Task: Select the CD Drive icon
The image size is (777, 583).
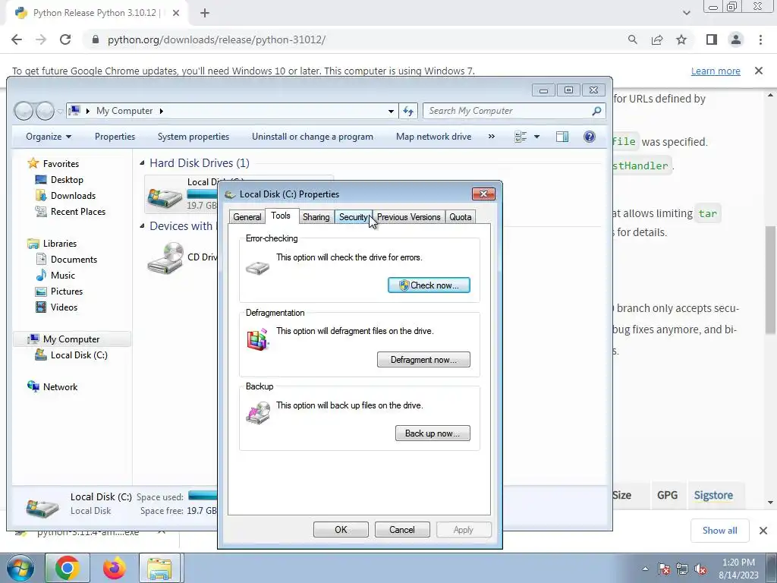Action: [165, 257]
